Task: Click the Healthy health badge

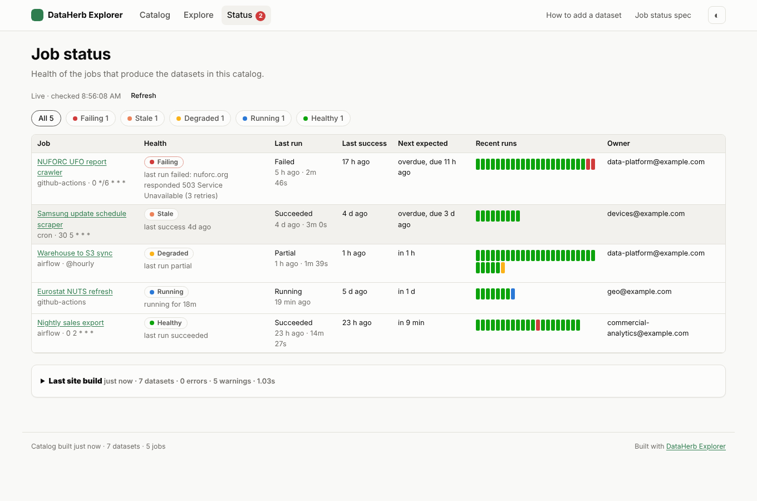Action: pos(166,323)
